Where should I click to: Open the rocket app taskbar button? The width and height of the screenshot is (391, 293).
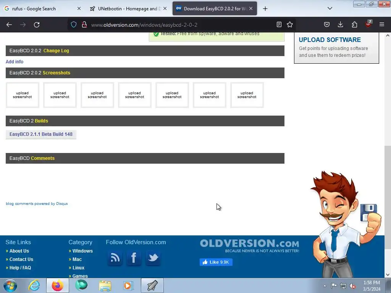pyautogui.click(x=152, y=285)
